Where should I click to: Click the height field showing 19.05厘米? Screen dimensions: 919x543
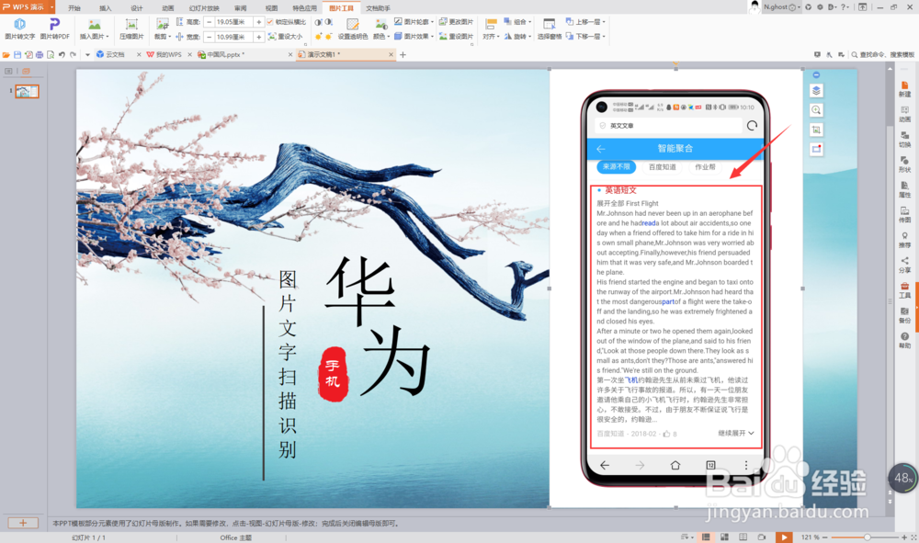233,22
